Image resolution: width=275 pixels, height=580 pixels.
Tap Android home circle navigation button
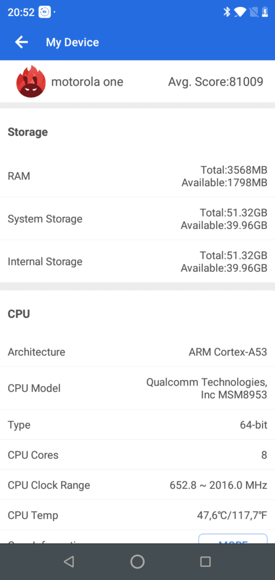(137, 561)
